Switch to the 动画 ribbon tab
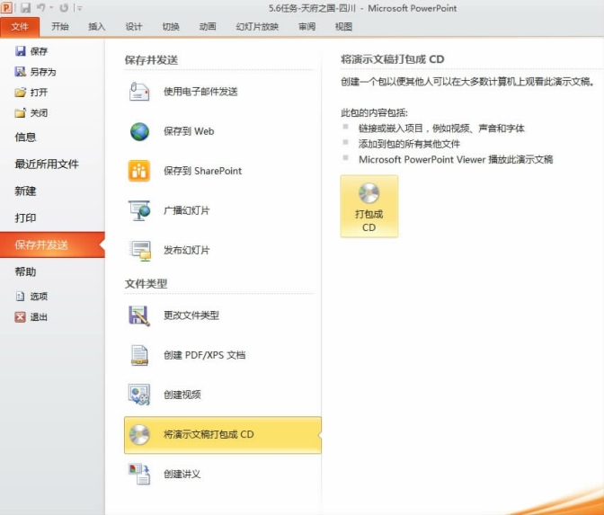Viewport: 604px width, 515px height. tap(208, 27)
